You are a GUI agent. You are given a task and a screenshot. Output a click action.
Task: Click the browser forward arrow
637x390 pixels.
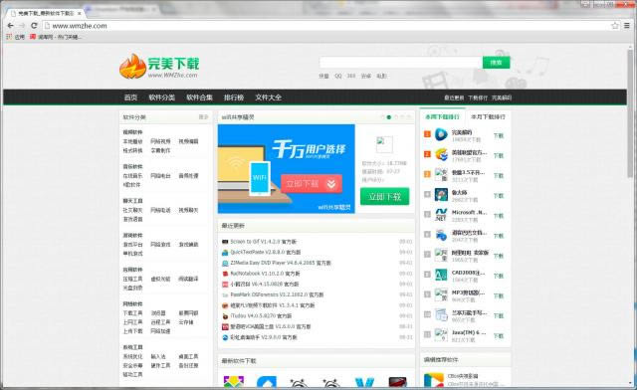pyautogui.click(x=22, y=26)
